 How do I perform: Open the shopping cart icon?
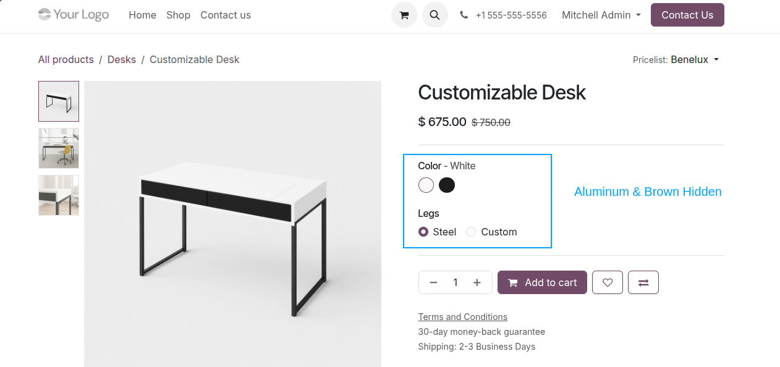[x=404, y=15]
